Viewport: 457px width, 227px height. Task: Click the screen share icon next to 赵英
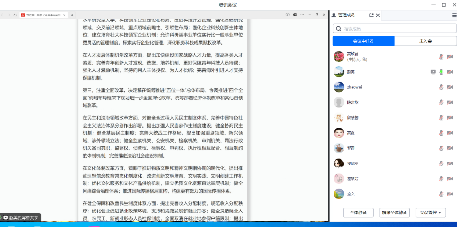(433, 72)
